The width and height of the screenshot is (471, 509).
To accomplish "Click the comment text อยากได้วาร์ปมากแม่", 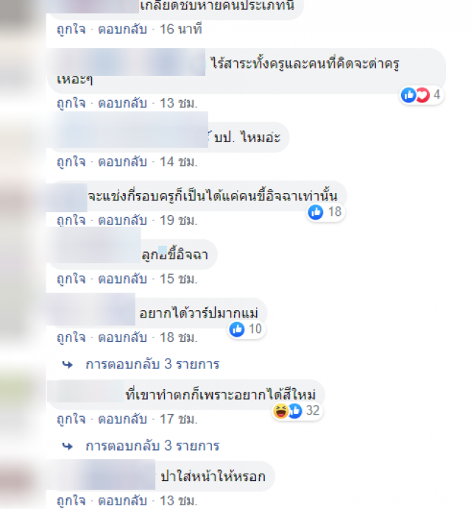I will (199, 313).
